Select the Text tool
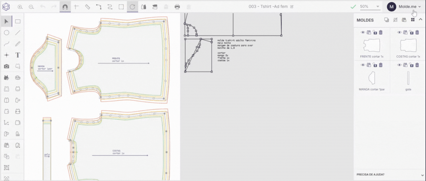This screenshot has width=426, height=181. pyautogui.click(x=17, y=55)
